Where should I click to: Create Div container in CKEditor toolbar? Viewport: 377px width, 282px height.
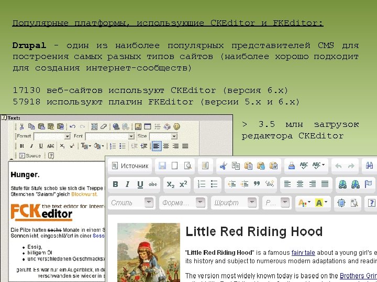[x=269, y=184]
